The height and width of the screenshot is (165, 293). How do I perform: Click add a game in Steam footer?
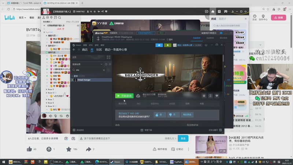[78, 130]
